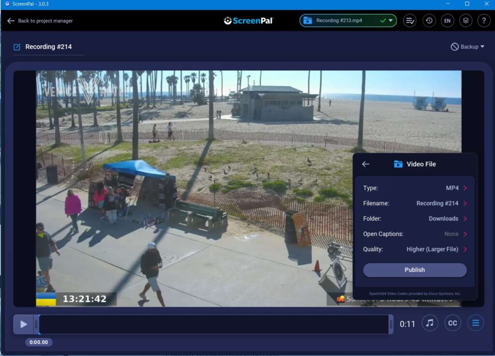Open the CC captions button
The image size is (495, 356).
click(452, 323)
